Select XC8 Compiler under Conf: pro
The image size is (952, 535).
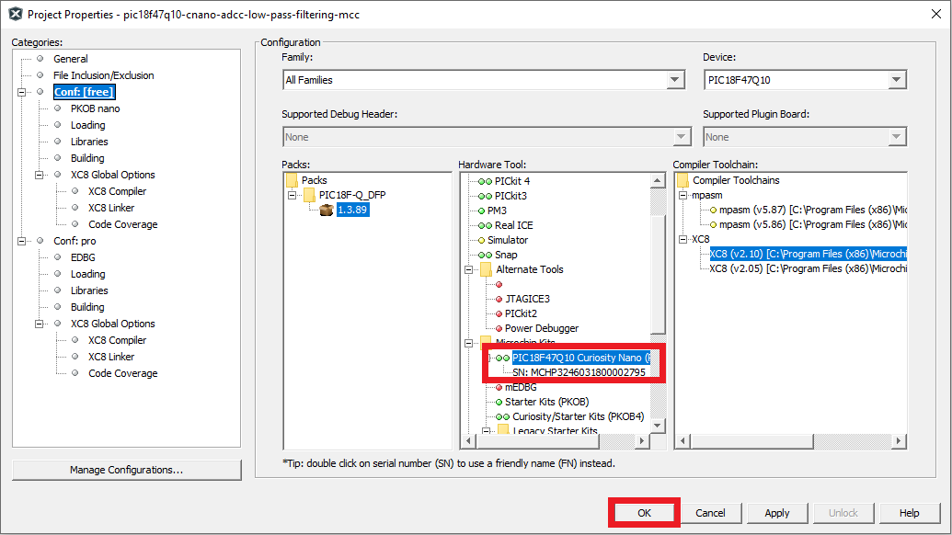(117, 340)
